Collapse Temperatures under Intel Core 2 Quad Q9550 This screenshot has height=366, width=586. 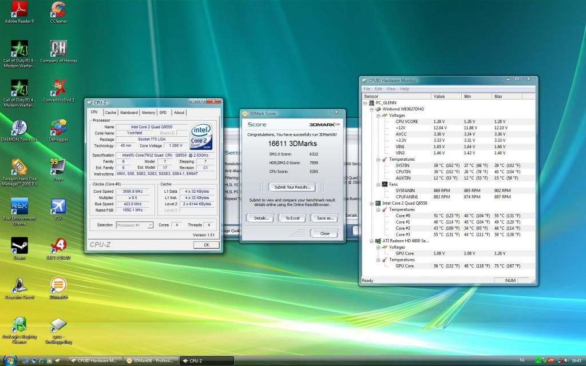[378, 209]
